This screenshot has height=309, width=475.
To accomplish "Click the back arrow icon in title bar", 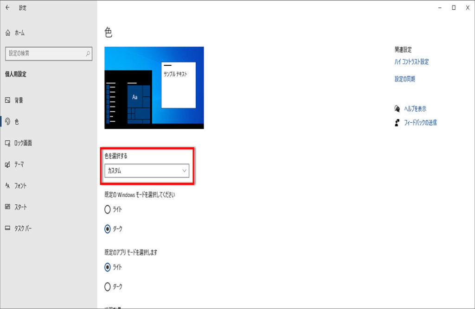I will pyautogui.click(x=7, y=7).
